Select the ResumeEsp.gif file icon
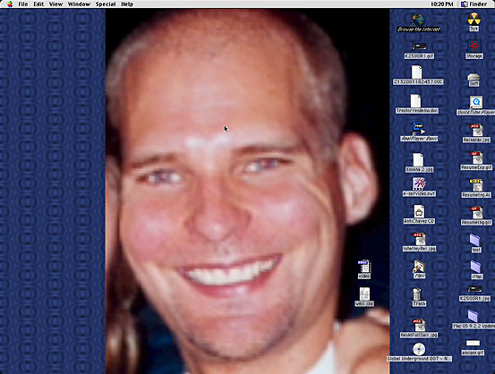Image resolution: width=495 pixels, height=374 pixels. tap(476, 157)
